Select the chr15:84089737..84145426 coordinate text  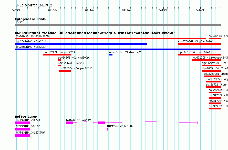tap(34, 5)
